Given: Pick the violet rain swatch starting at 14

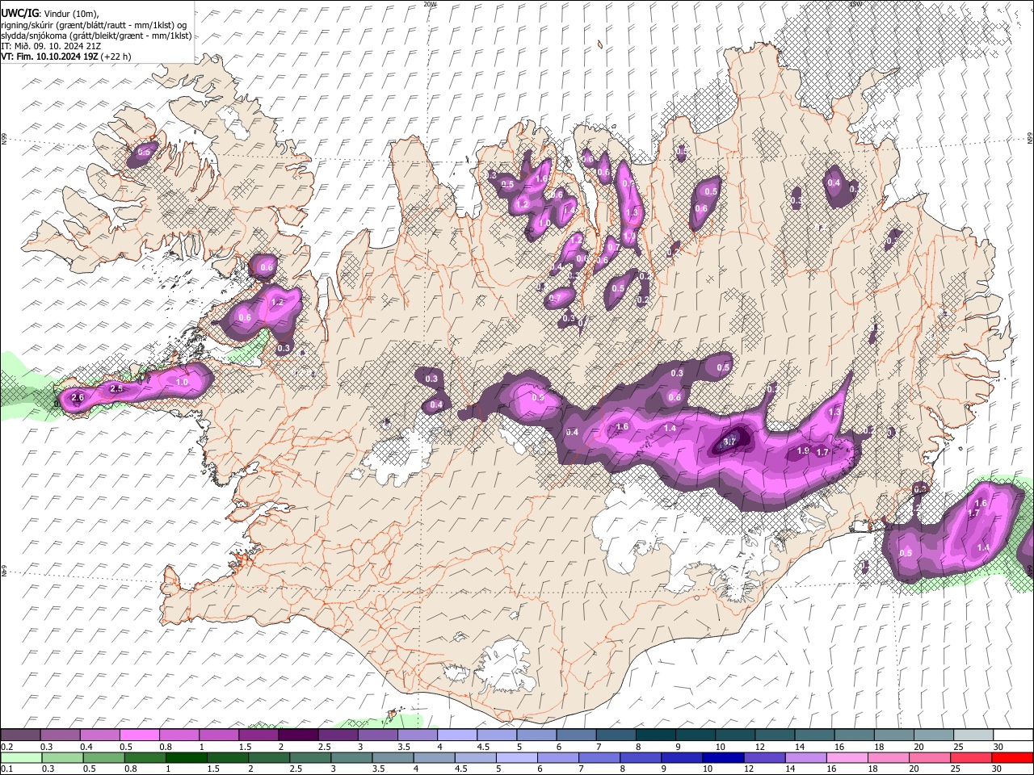Looking at the screenshot, I should pos(805,757).
